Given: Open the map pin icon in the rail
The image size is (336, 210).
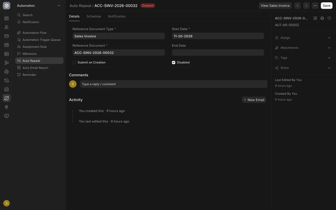Looking at the screenshot, I should click(x=7, y=107).
